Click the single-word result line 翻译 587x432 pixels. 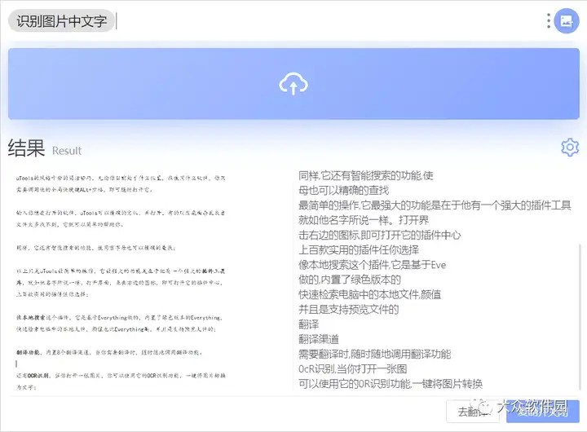308,324
